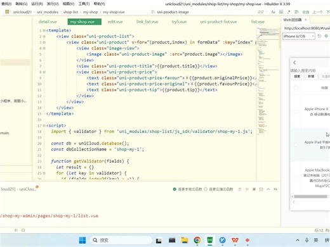
Task: Open the 运行(R) menu
Action: 37,4
